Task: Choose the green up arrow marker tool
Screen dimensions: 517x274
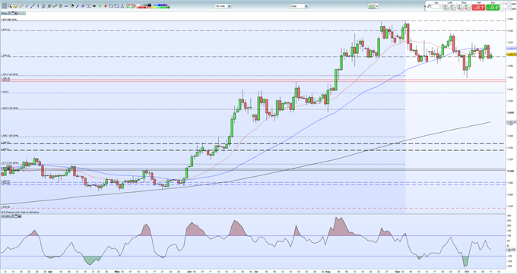Action: 100,6
